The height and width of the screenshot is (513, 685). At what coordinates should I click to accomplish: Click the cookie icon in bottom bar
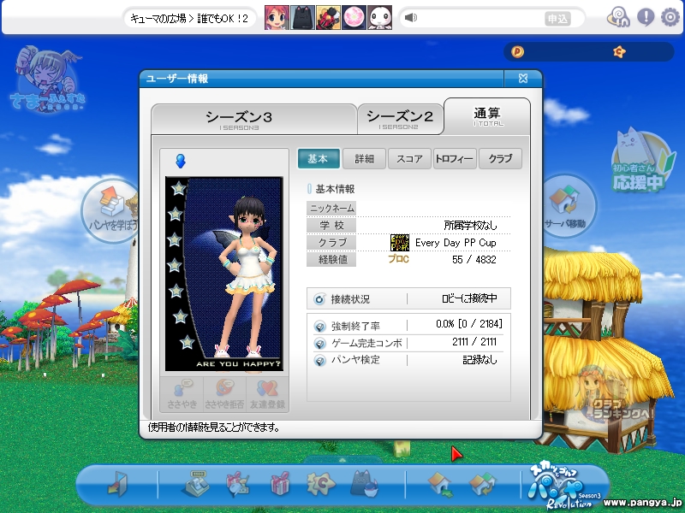(x=320, y=484)
